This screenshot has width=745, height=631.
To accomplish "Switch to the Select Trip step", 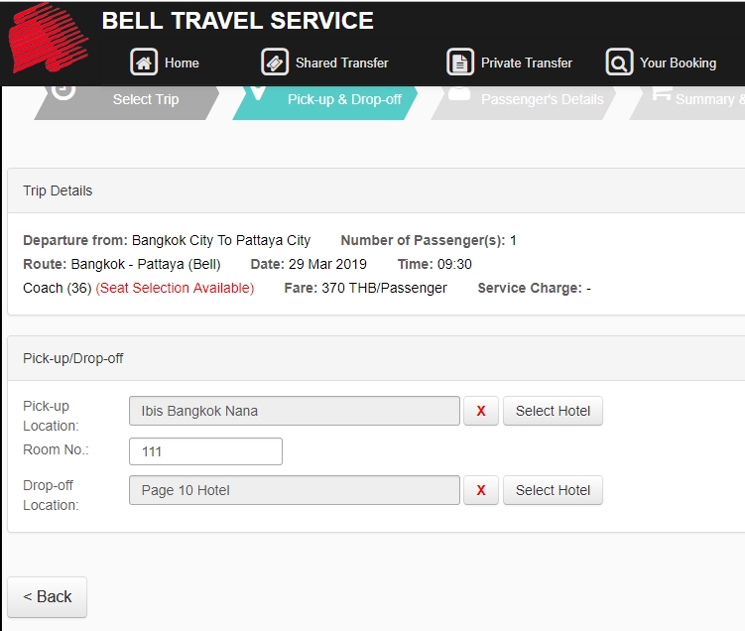I will (145, 99).
